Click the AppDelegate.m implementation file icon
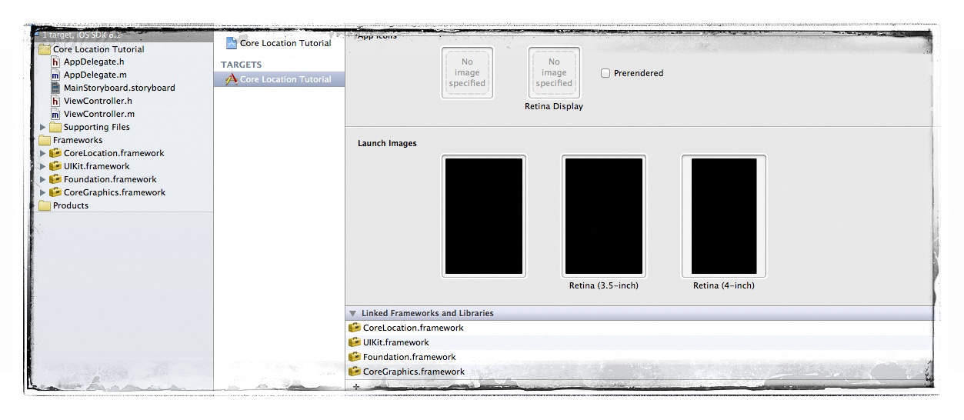This screenshot has width=964, height=420. (55, 75)
